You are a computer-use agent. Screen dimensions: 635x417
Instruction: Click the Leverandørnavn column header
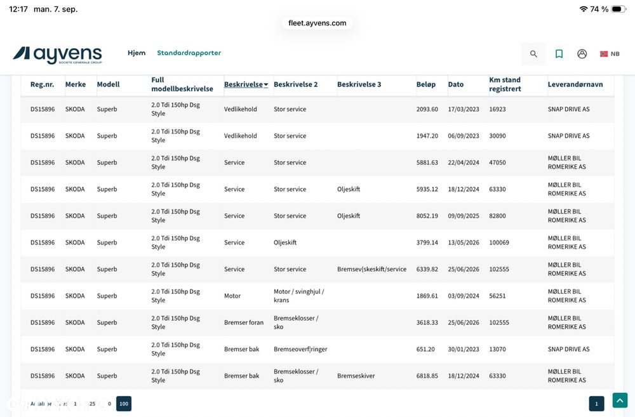575,84
